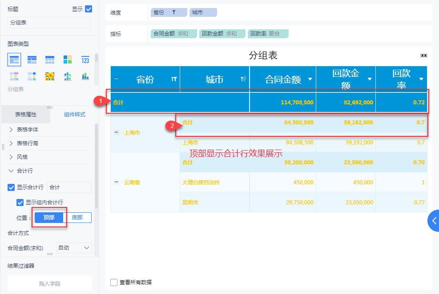Click the column width icon beside table title
This screenshot has width=439, height=294.
[424, 56]
